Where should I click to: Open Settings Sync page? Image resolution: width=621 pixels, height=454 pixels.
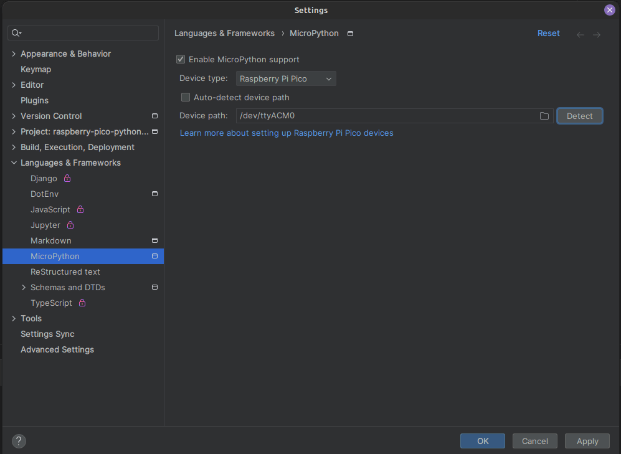point(47,334)
